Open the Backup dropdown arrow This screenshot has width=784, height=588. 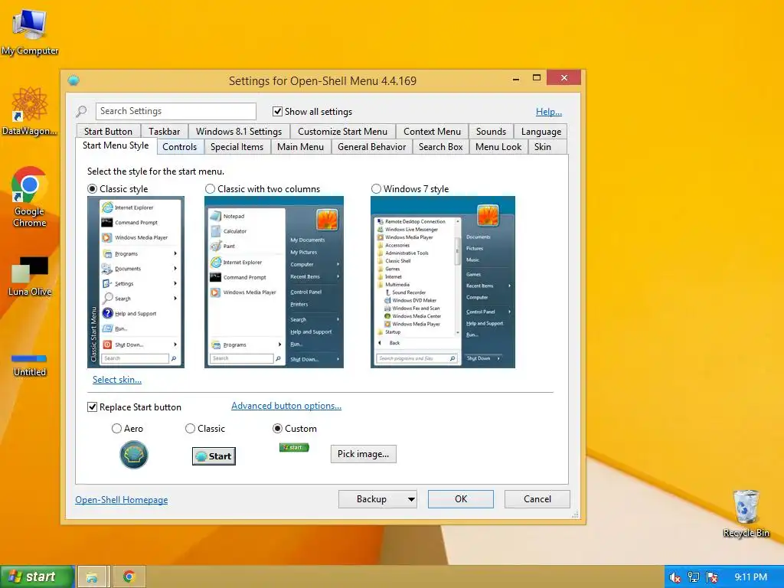coord(411,499)
